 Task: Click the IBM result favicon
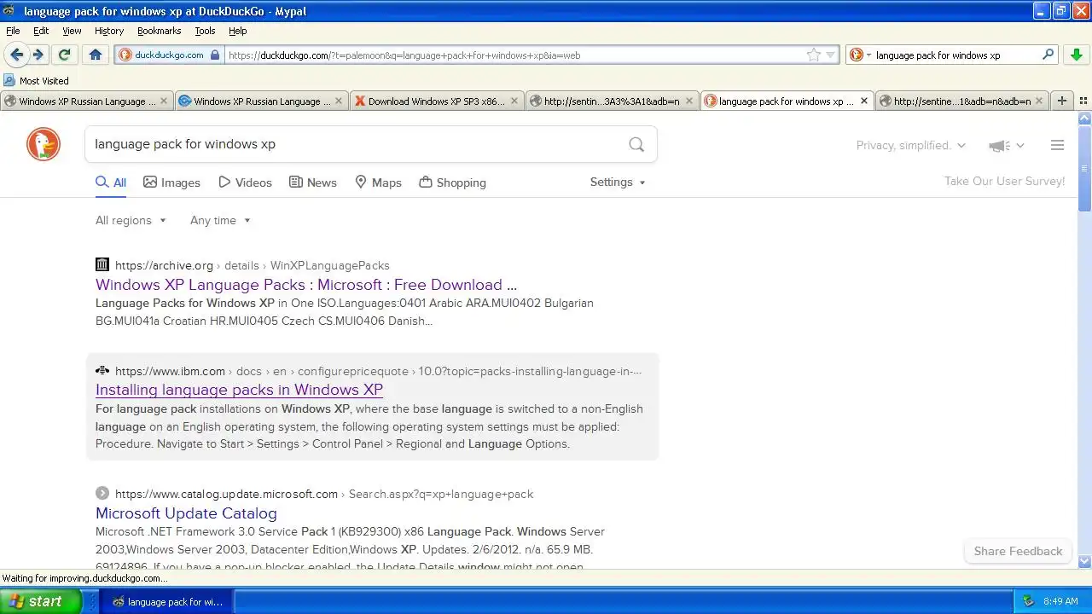[x=102, y=370]
